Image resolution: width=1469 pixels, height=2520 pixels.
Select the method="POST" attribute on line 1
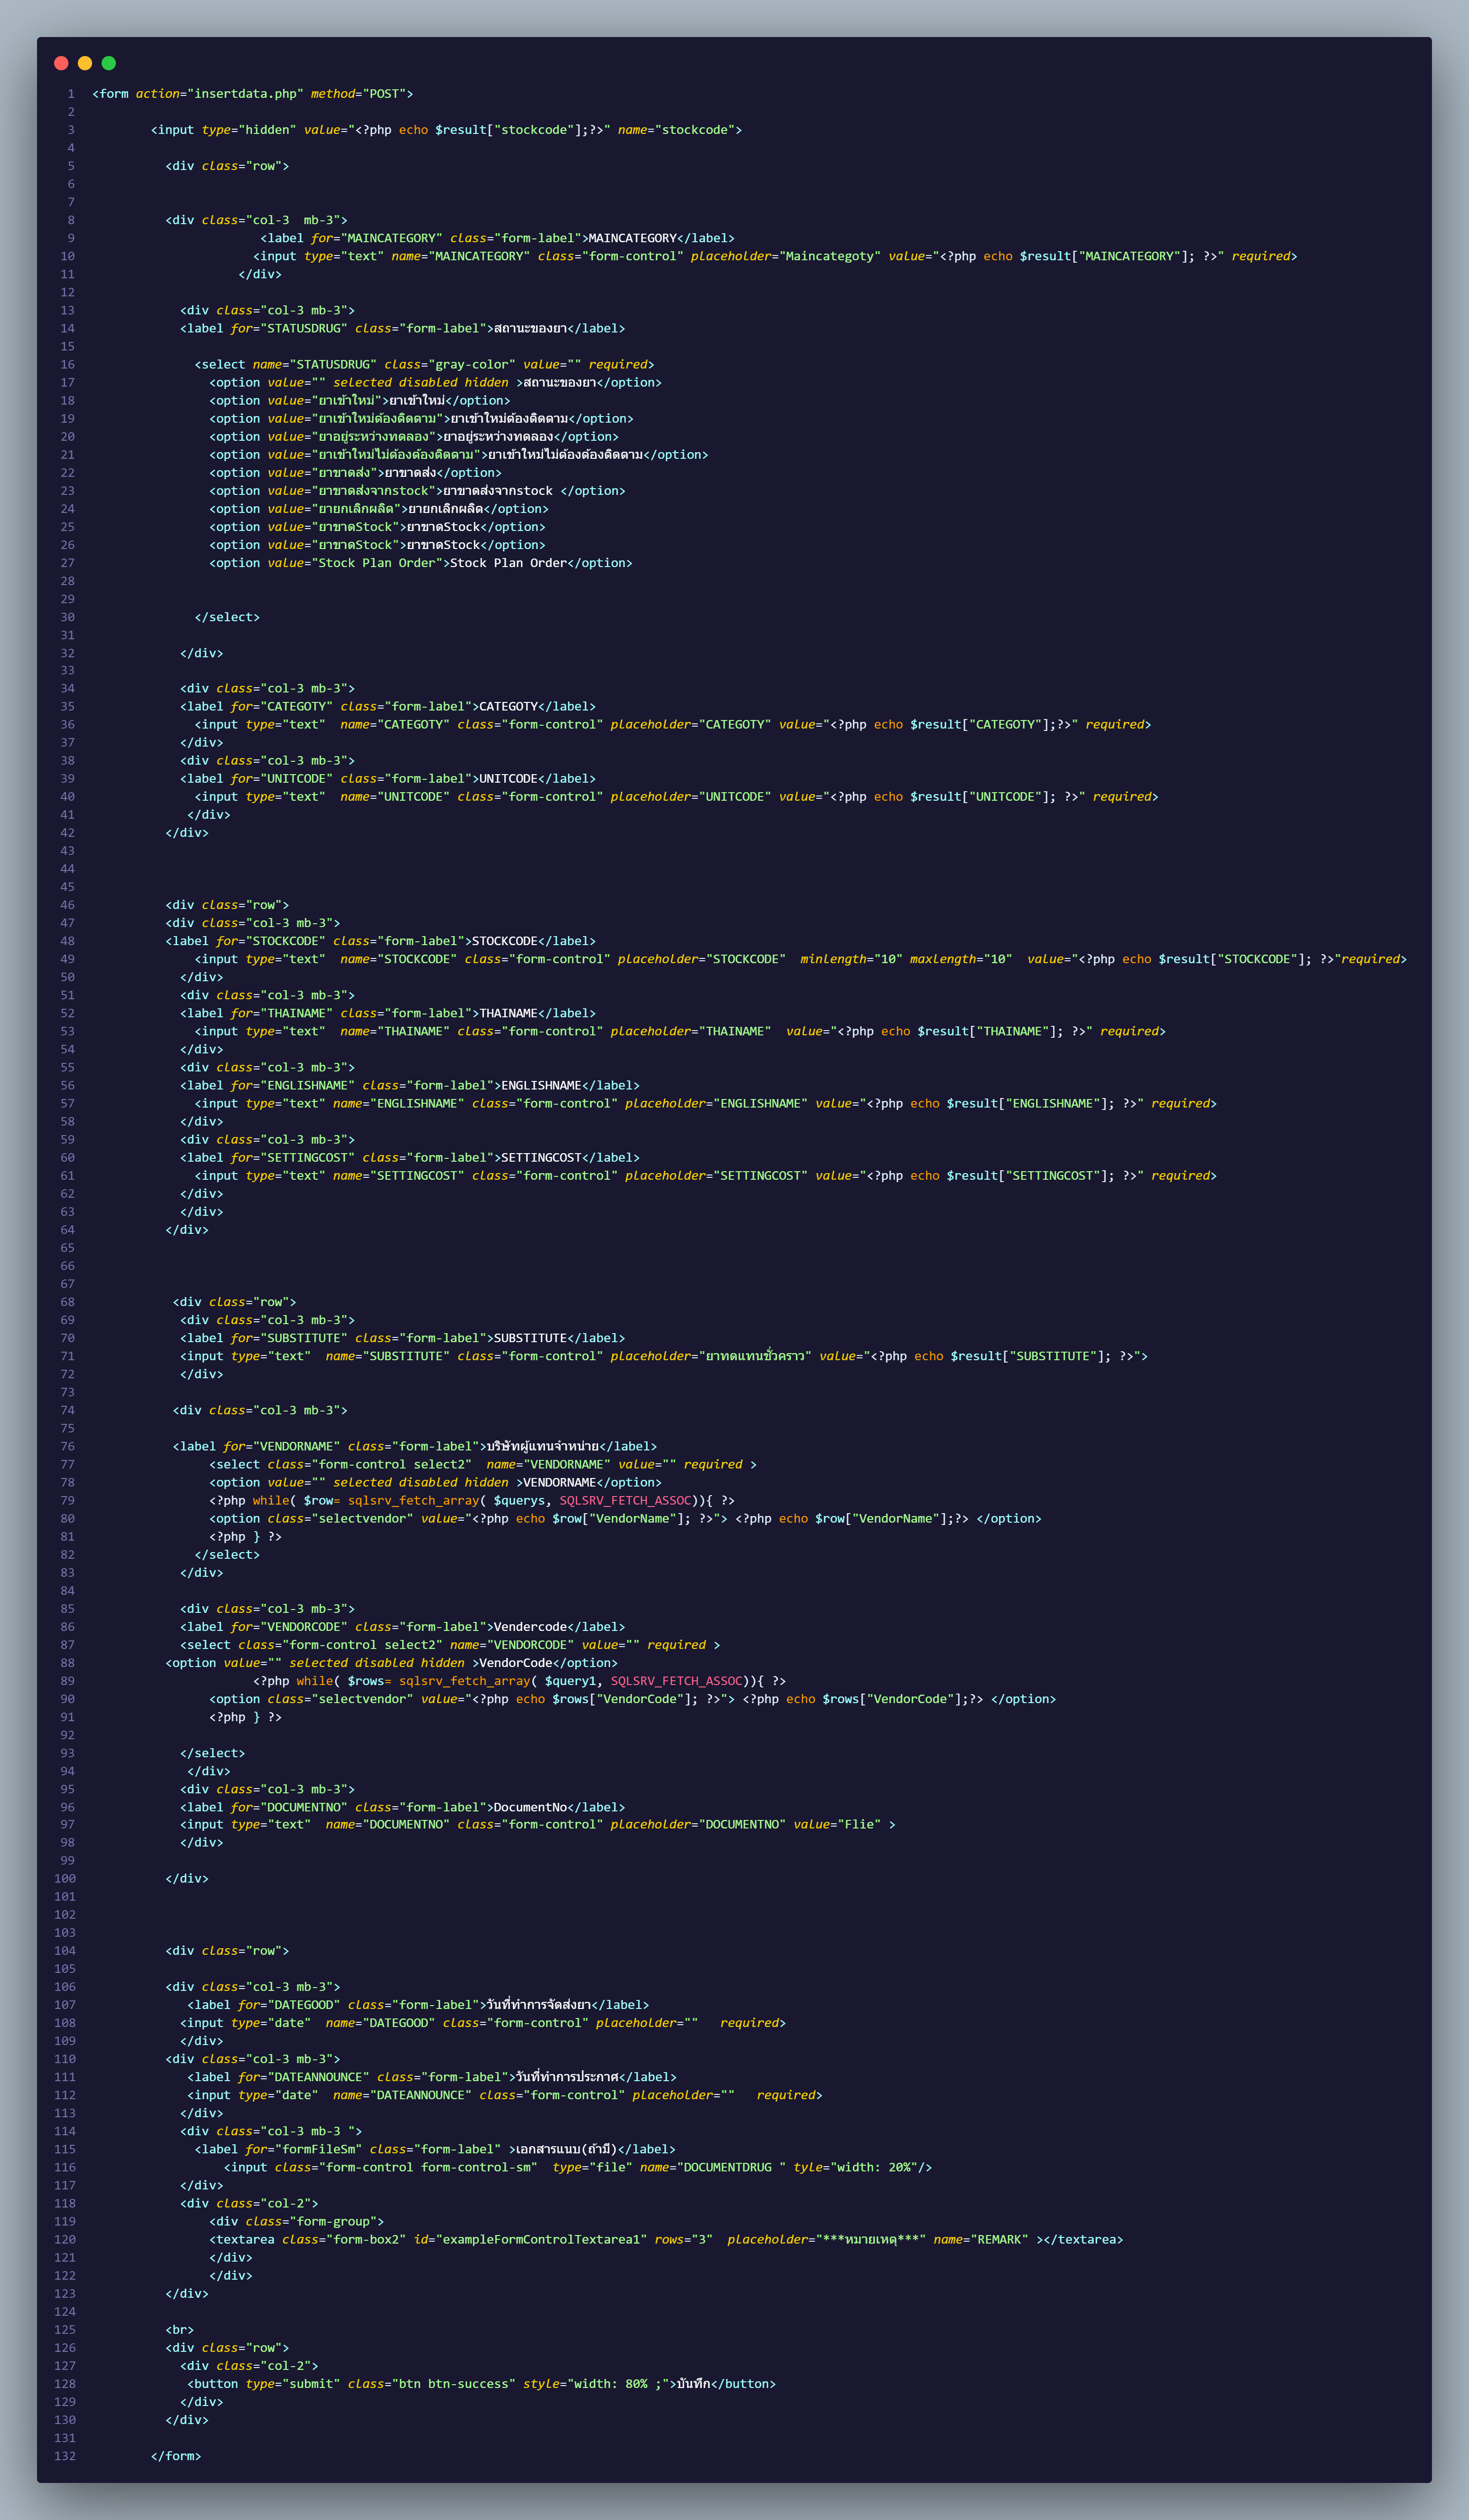(x=358, y=94)
